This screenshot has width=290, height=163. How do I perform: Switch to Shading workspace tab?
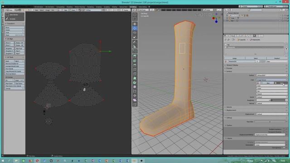[x=115, y=7]
